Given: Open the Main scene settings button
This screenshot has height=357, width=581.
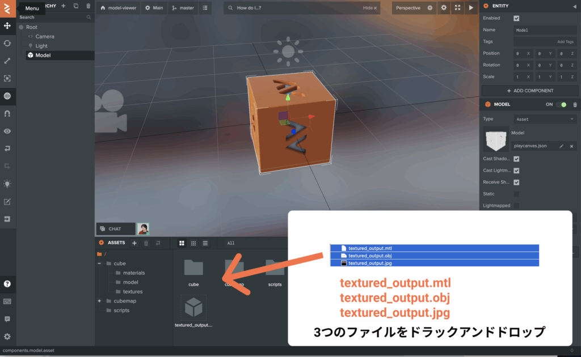Looking at the screenshot, I should (x=154, y=8).
